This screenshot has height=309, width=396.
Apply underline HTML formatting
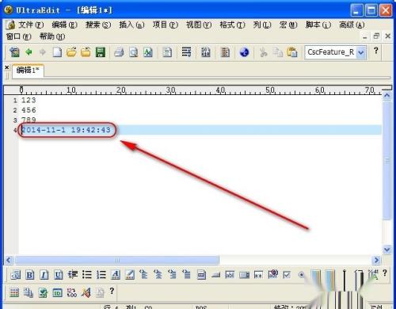(58, 275)
